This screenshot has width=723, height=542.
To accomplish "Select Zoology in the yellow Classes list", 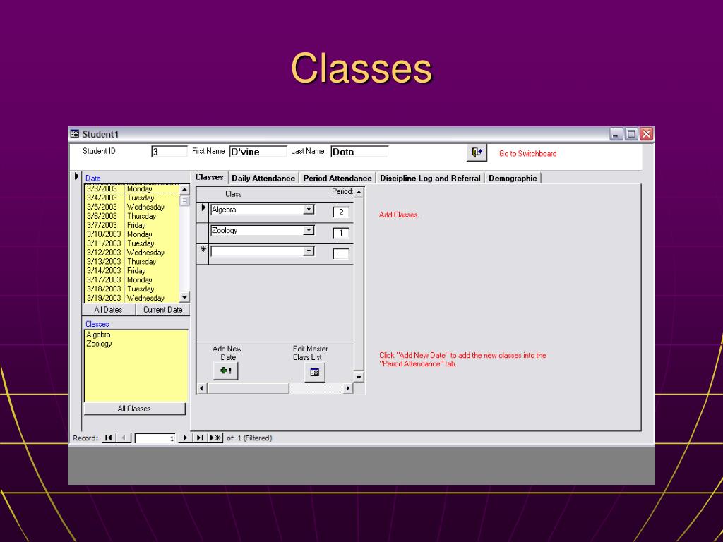I will [x=136, y=344].
